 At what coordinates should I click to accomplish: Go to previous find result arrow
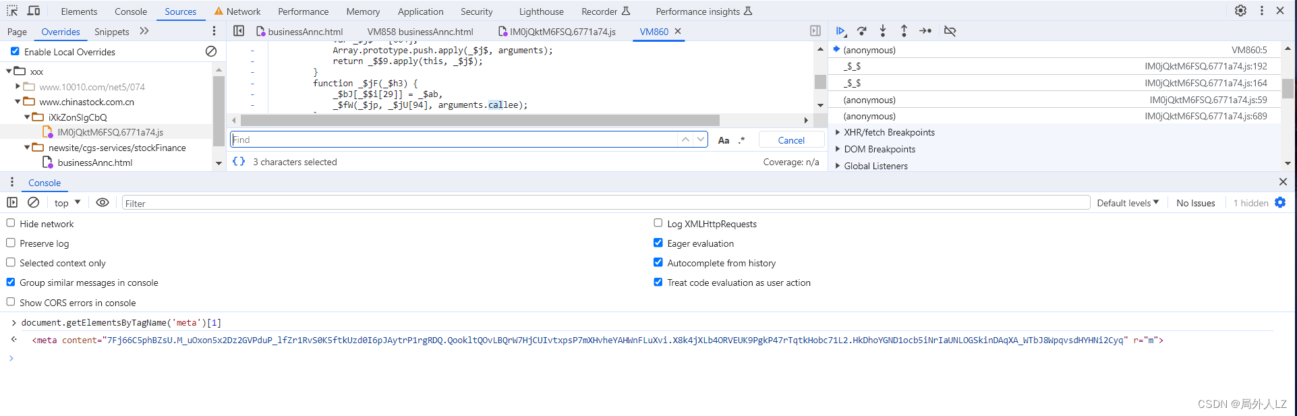click(x=685, y=140)
